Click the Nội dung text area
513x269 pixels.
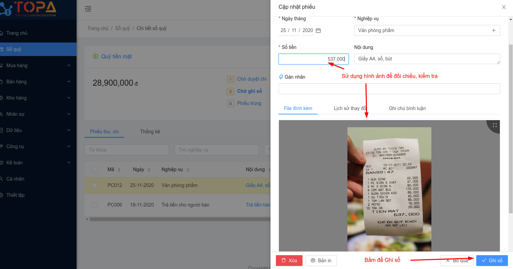[x=427, y=59]
